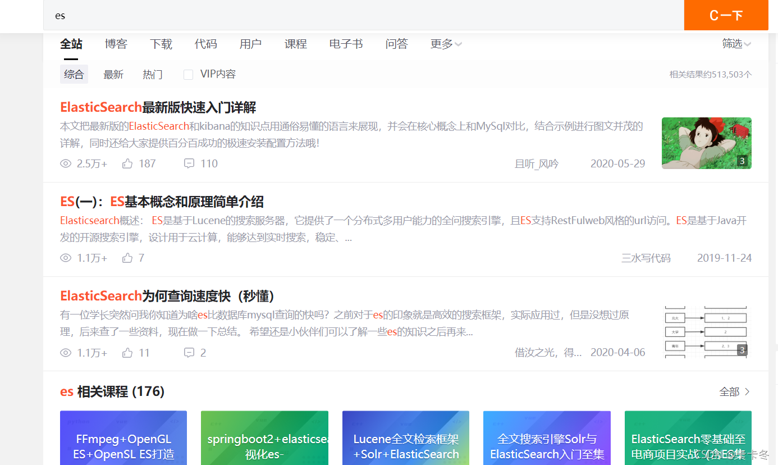Click the comment icon beside 110
778x465 pixels.
(x=189, y=163)
